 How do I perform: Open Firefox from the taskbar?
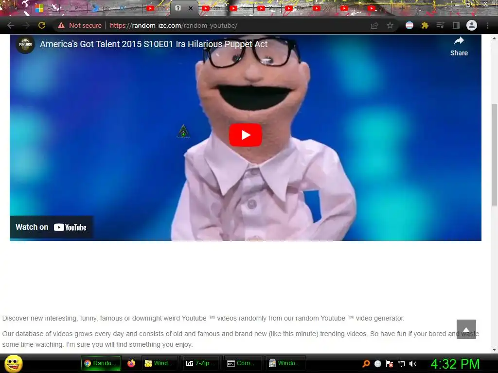point(131,363)
